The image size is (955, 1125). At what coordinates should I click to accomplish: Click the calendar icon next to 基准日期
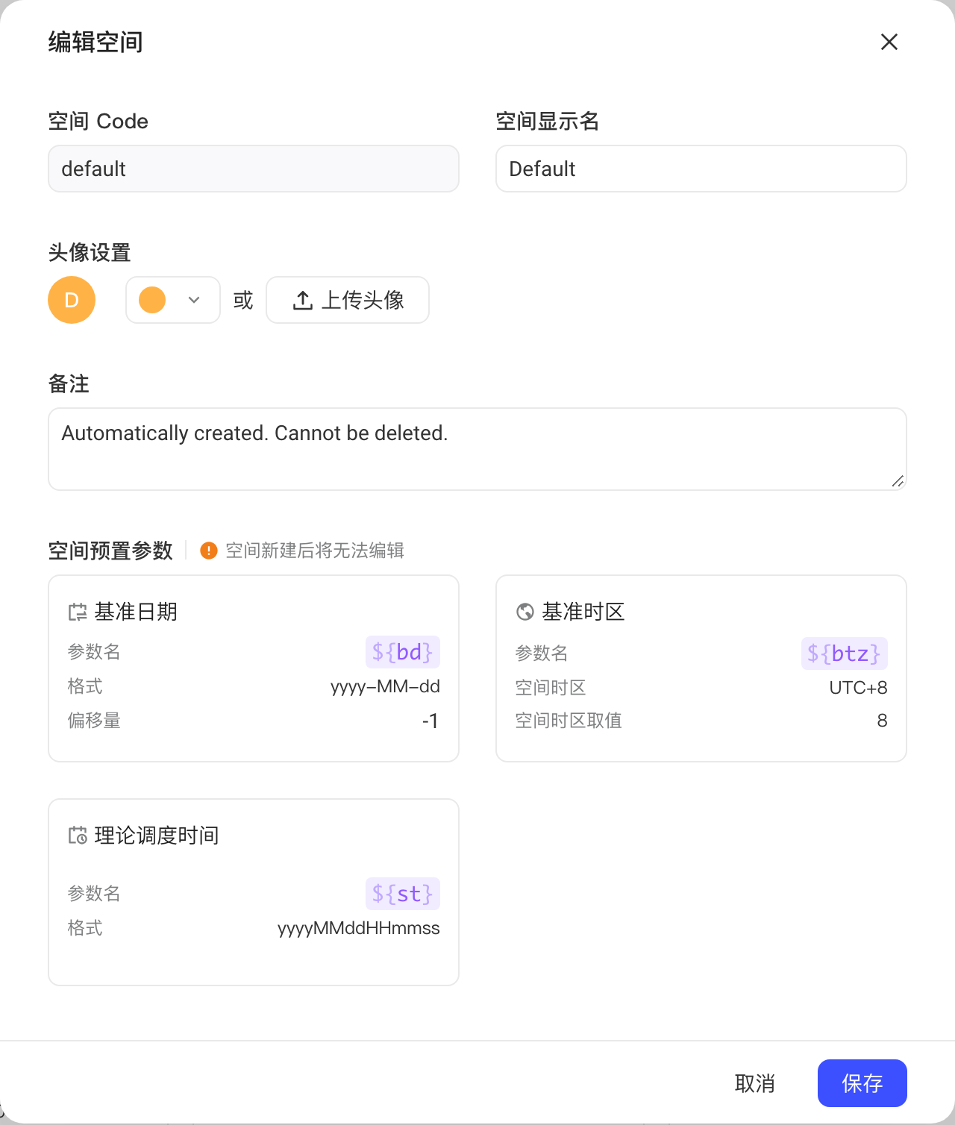(78, 612)
